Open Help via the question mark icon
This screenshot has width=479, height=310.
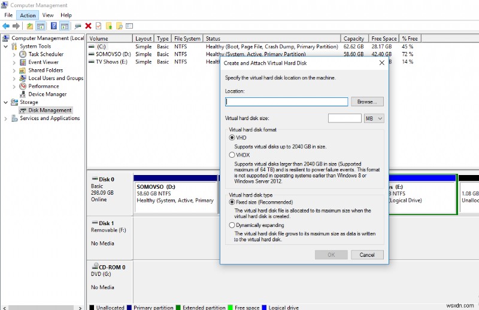(54, 26)
